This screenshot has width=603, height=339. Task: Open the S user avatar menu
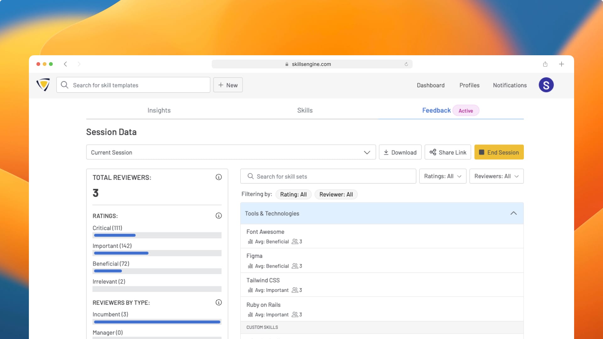pos(546,85)
